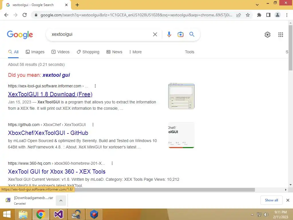Open the taskbar clock and date
293x220 pixels.
(280, 215)
